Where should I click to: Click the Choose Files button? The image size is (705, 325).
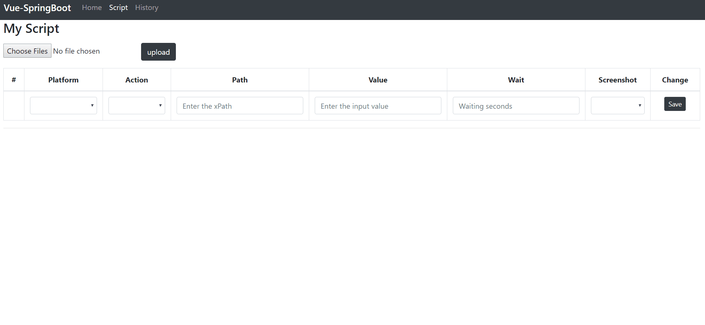pyautogui.click(x=27, y=51)
